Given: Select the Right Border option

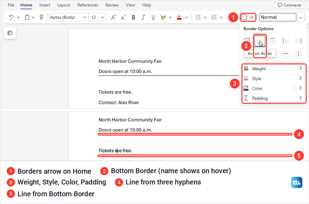Looking at the screenshot, I should click(298, 41).
